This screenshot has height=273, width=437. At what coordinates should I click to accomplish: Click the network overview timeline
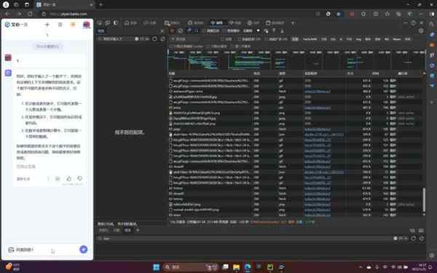tap(296, 60)
